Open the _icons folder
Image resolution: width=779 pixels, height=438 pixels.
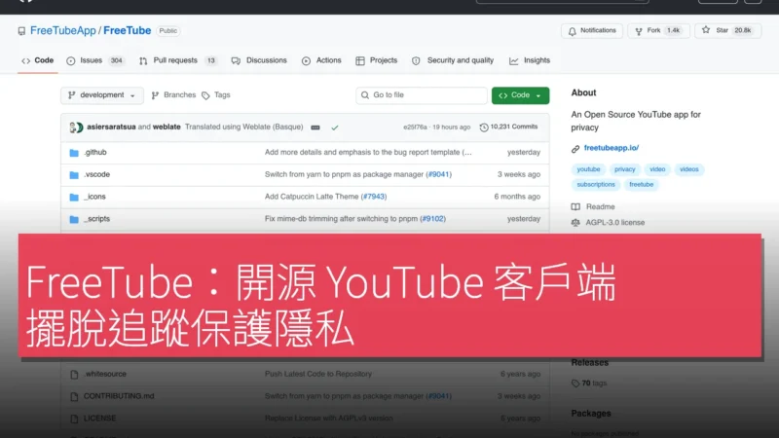tap(94, 197)
